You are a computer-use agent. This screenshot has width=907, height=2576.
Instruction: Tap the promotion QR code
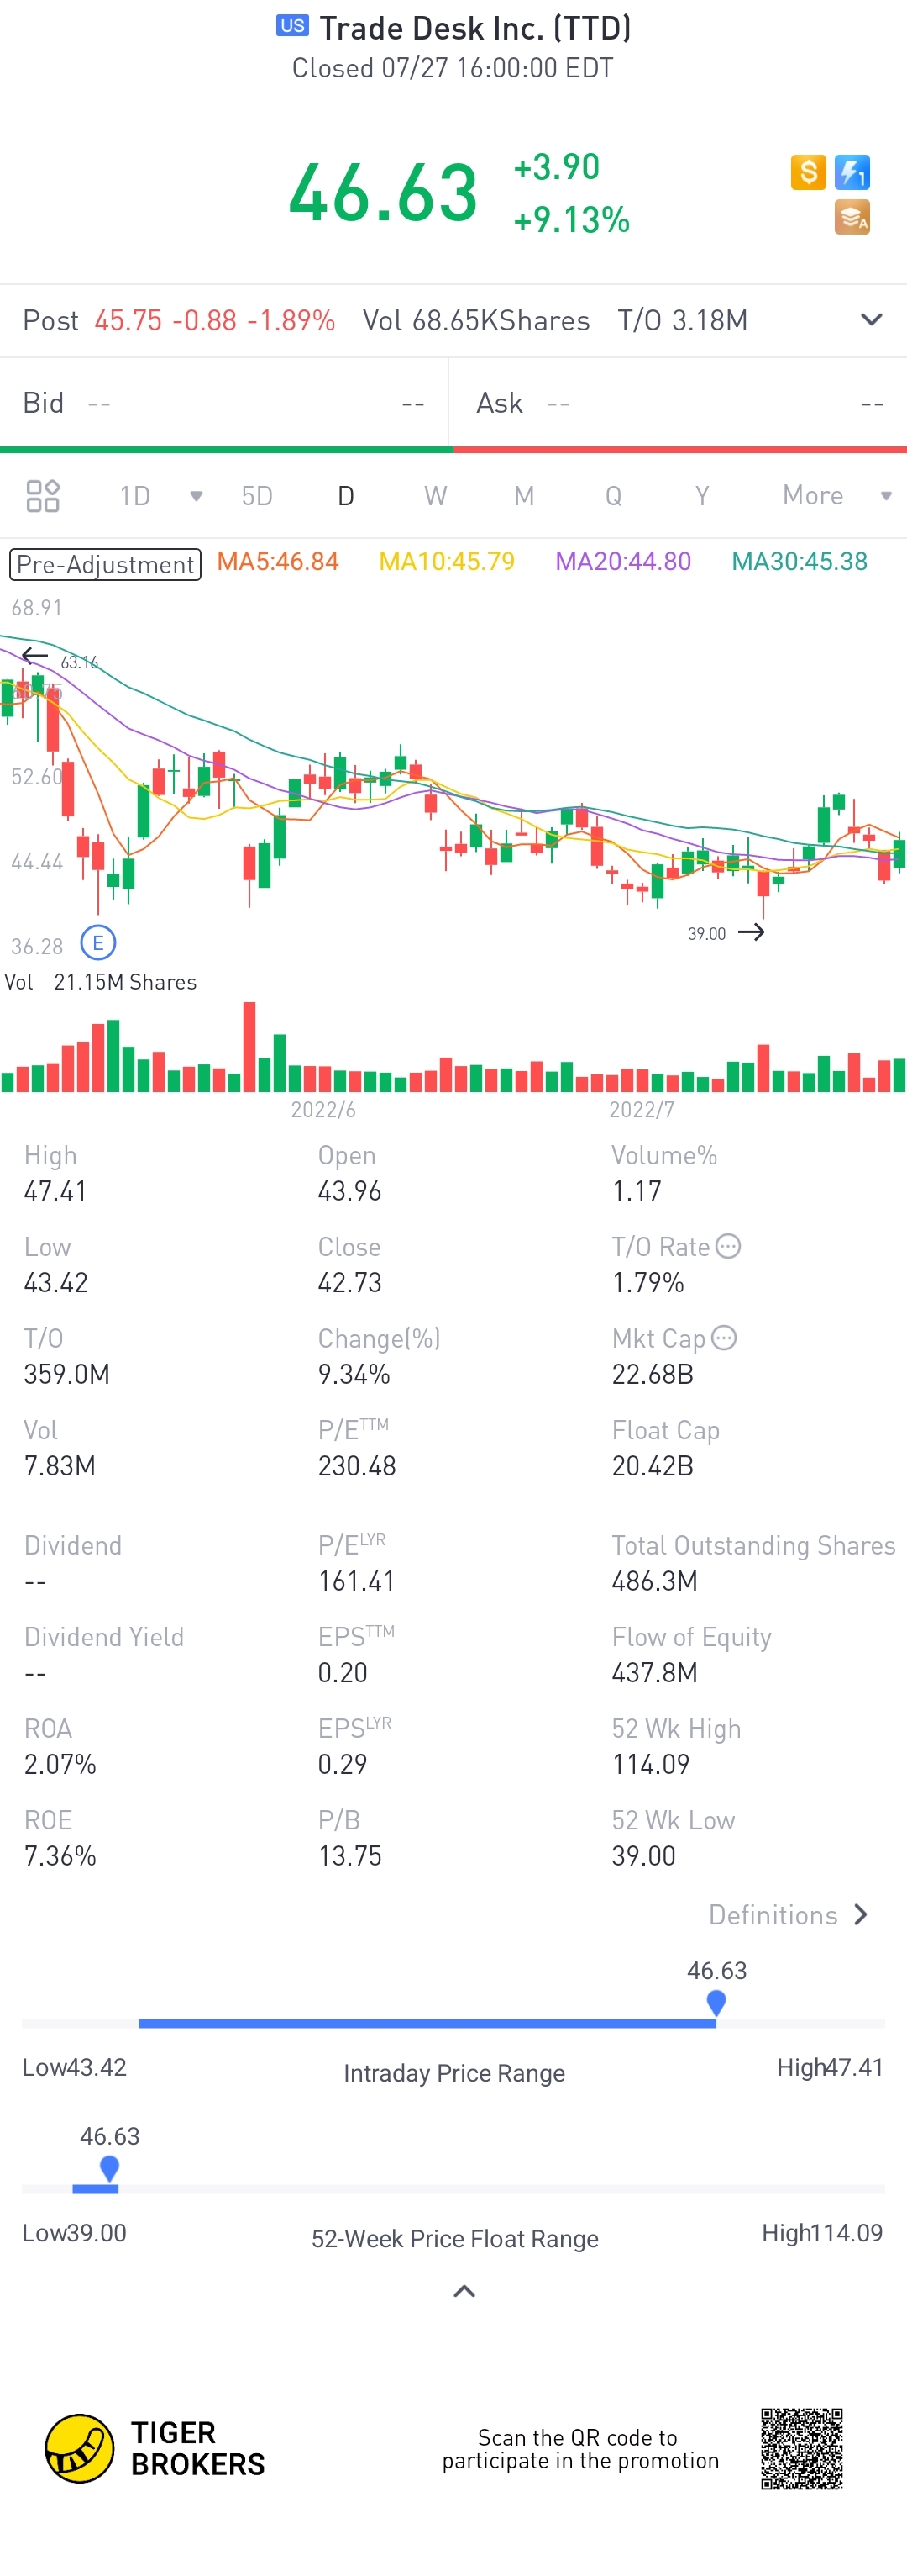coord(801,2448)
